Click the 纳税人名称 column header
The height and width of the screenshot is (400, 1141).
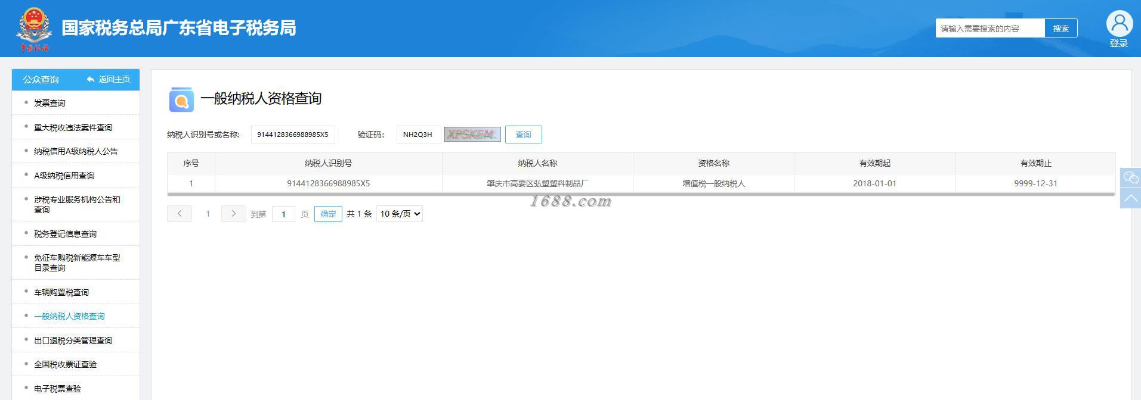click(537, 163)
